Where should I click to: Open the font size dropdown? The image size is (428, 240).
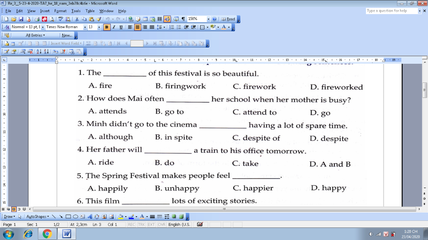[x=99, y=27]
